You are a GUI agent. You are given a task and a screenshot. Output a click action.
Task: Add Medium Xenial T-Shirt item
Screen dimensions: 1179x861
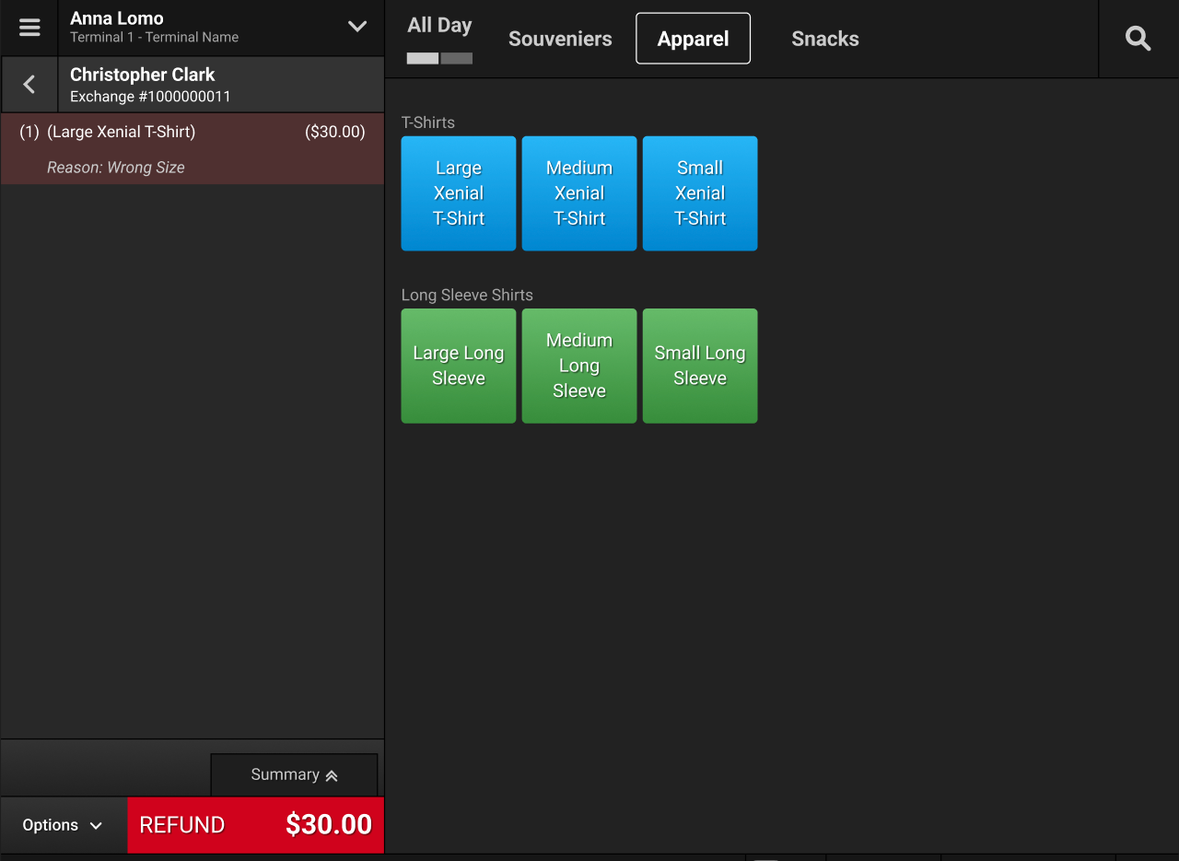tap(579, 193)
